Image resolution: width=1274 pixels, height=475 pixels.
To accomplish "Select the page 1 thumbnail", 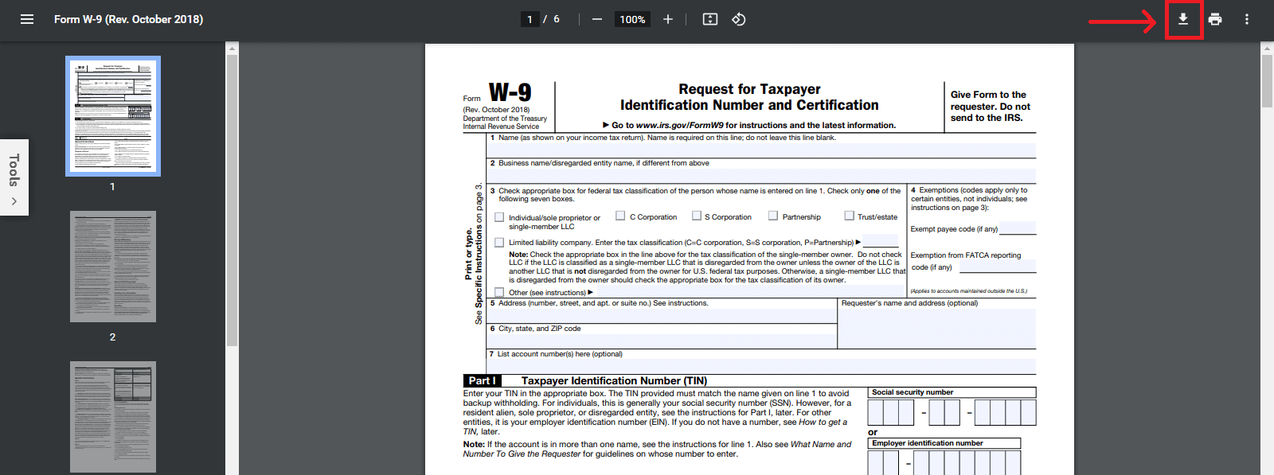I will (113, 116).
